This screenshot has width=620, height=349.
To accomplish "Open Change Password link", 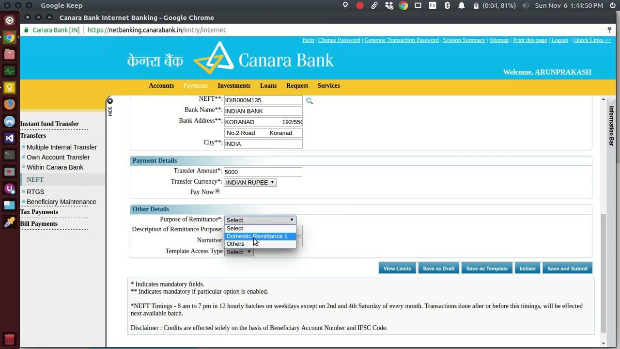I will click(339, 40).
